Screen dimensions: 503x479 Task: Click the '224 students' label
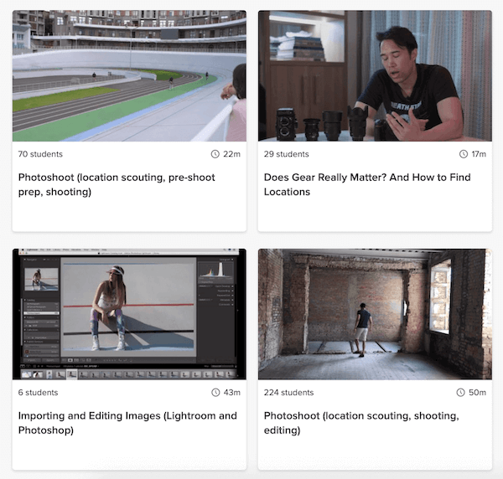tap(288, 393)
